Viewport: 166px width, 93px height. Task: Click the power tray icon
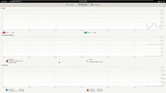tap(164, 1)
